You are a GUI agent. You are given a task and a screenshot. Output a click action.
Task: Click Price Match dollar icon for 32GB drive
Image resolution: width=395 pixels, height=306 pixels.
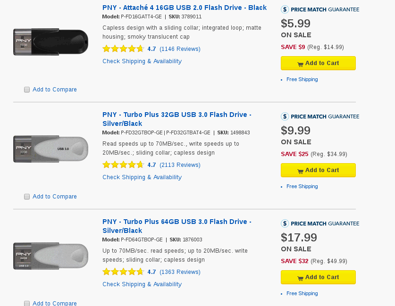285,116
